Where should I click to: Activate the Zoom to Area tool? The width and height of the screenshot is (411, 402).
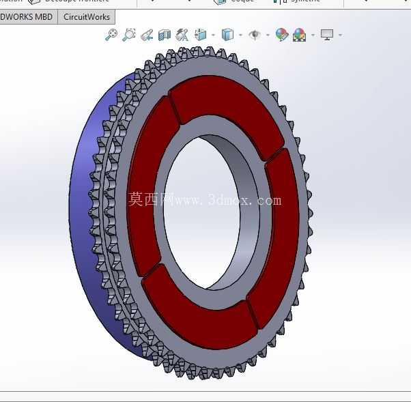coord(129,35)
